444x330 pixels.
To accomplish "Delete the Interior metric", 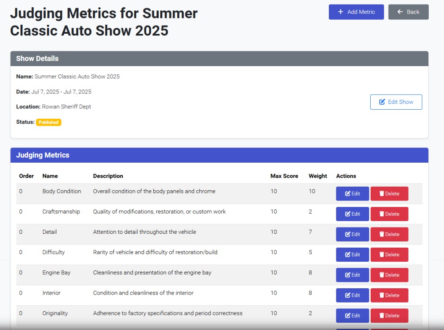I will (390, 295).
